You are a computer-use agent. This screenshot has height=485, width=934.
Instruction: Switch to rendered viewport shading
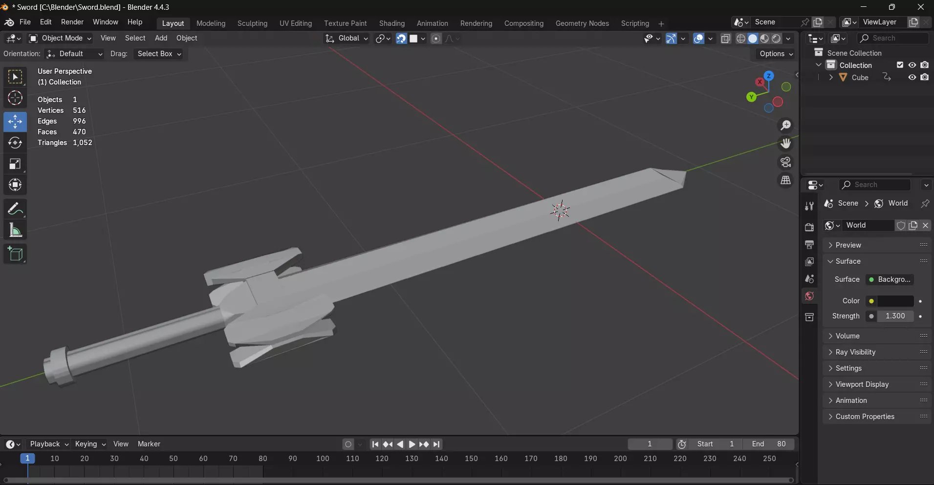tap(776, 39)
